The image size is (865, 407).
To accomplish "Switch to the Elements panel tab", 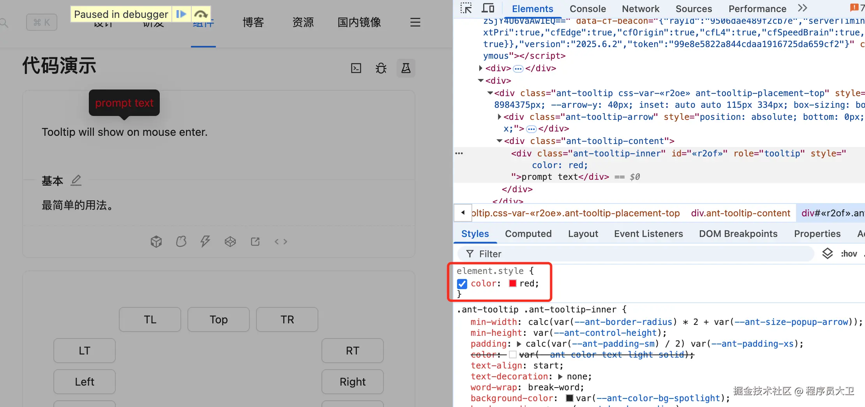I will tap(532, 9).
